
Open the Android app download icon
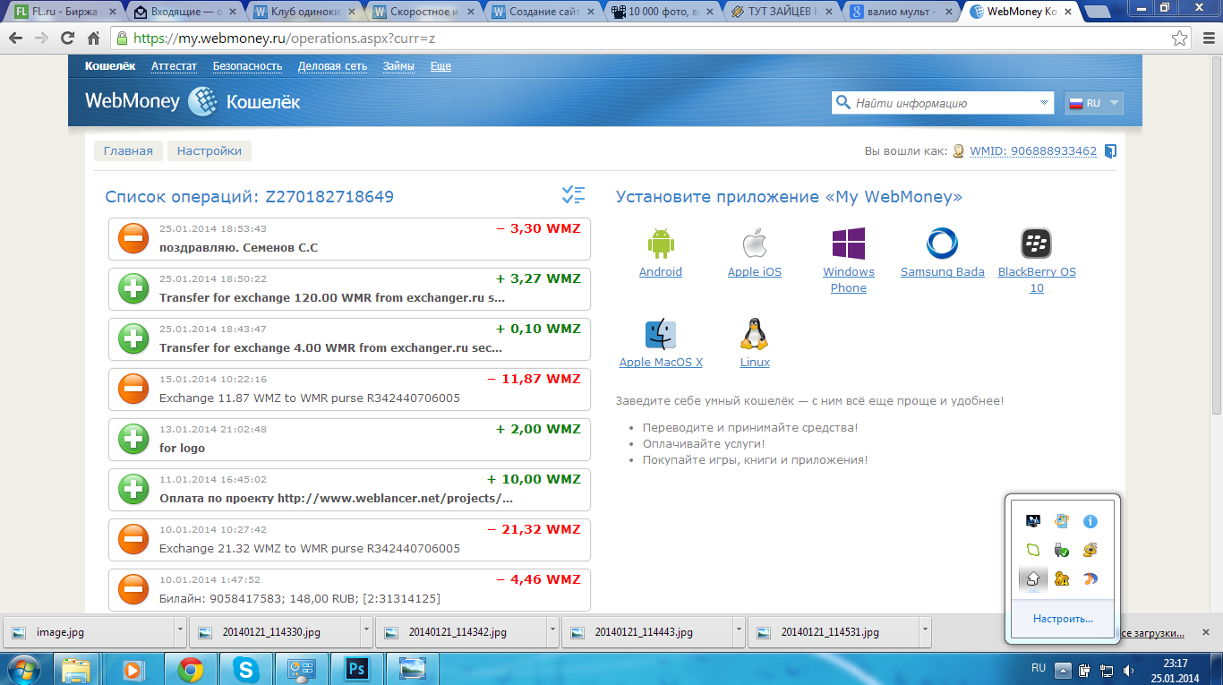click(660, 243)
